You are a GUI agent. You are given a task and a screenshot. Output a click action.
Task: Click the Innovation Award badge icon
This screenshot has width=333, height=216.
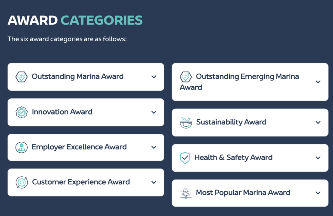21,112
